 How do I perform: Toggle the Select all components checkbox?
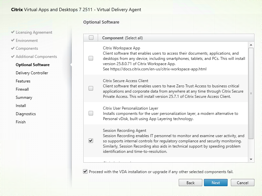click(91, 38)
